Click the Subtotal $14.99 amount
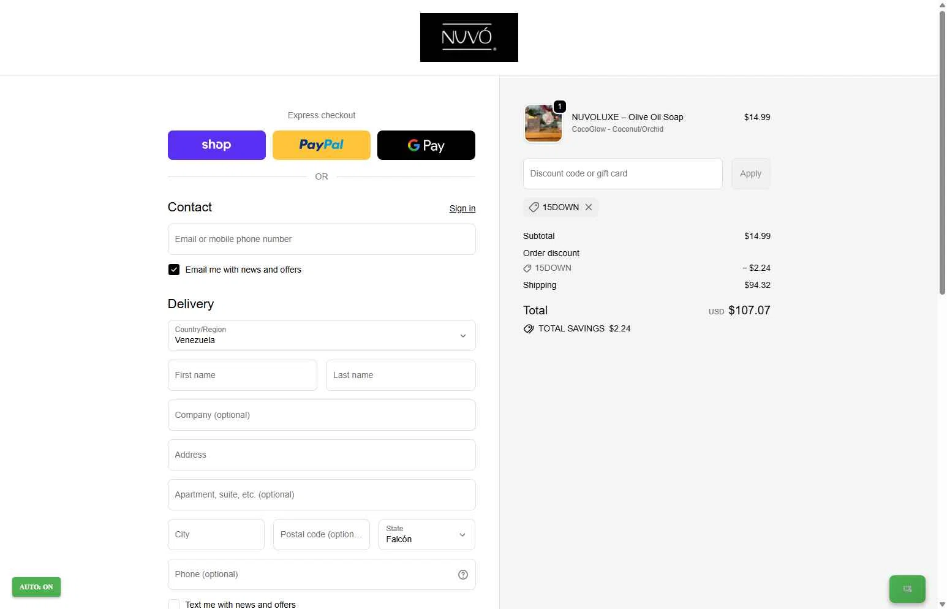Image resolution: width=947 pixels, height=609 pixels. click(x=757, y=236)
